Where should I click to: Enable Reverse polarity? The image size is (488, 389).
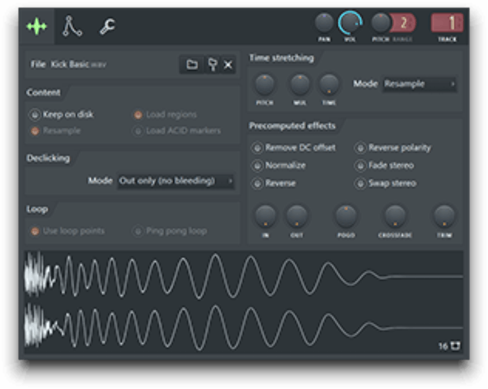point(393,148)
